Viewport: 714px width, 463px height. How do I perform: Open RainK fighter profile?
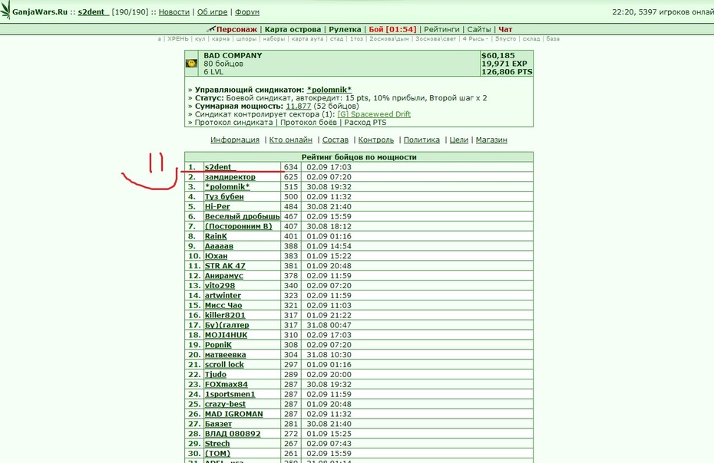point(216,237)
